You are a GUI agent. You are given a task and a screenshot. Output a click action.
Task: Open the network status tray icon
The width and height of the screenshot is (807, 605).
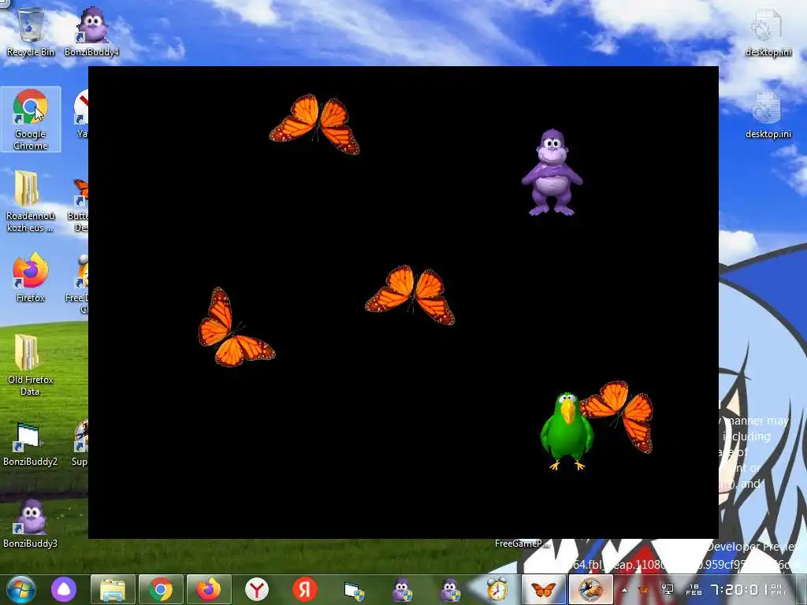(x=668, y=589)
